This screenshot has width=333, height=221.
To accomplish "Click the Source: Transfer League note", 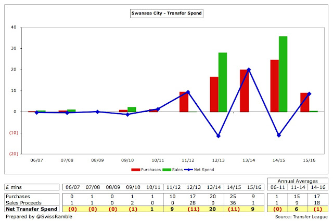I will [x=301, y=217].
